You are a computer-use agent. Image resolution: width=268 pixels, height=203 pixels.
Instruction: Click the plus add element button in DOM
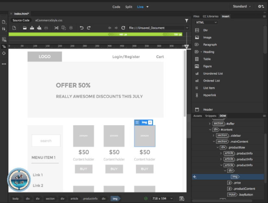tap(195, 177)
